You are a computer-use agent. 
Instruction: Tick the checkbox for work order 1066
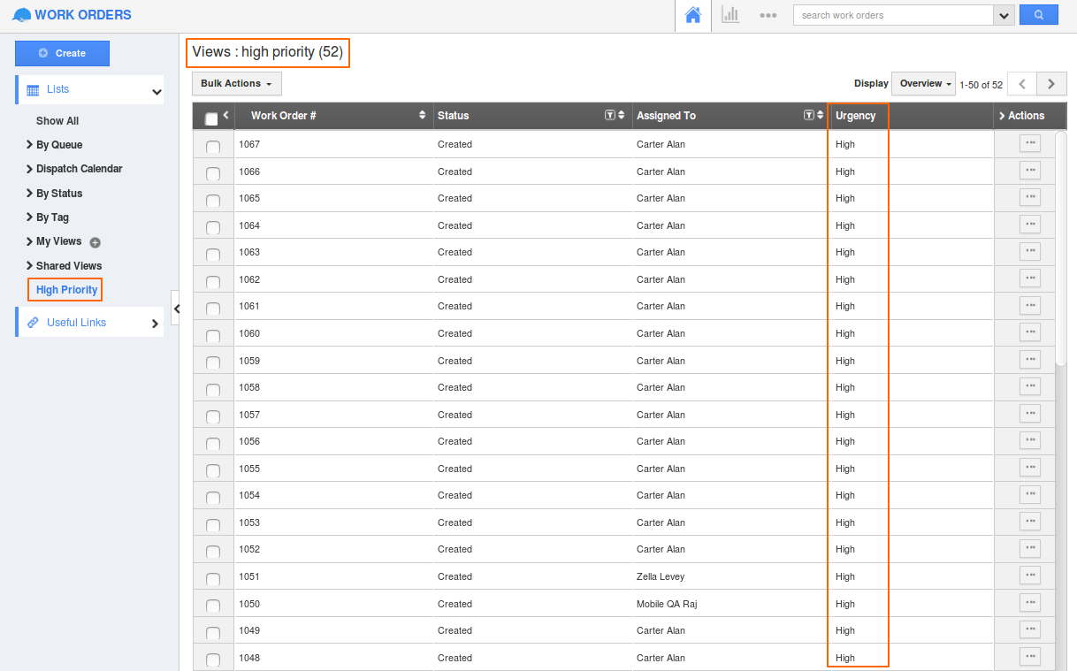213,173
